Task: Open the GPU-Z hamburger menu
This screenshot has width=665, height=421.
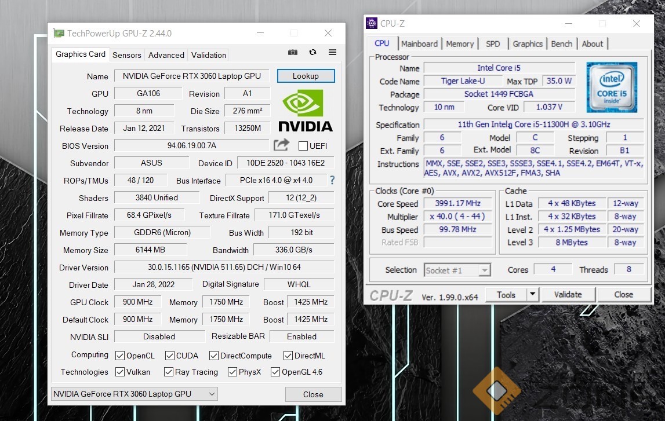Action: click(333, 52)
